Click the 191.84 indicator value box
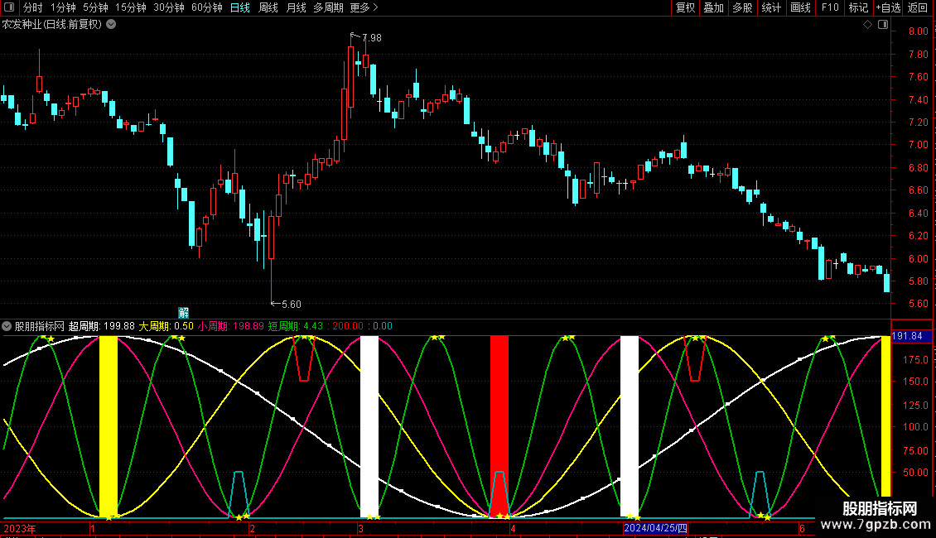936x538 pixels. pyautogui.click(x=911, y=336)
